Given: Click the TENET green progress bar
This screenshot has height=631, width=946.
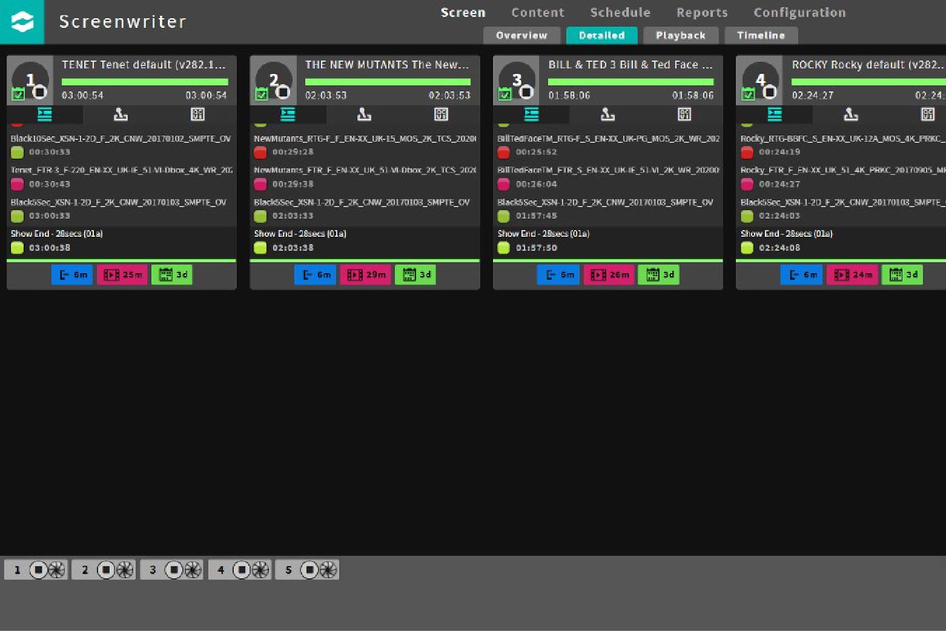Looking at the screenshot, I should pos(145,82).
